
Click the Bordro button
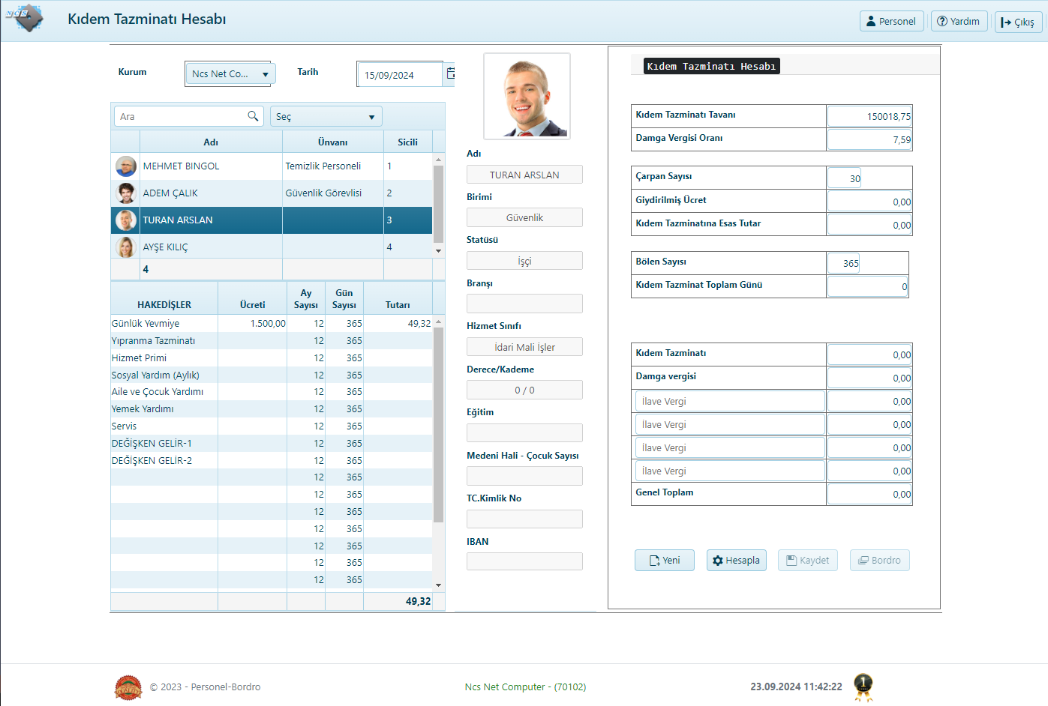point(880,561)
